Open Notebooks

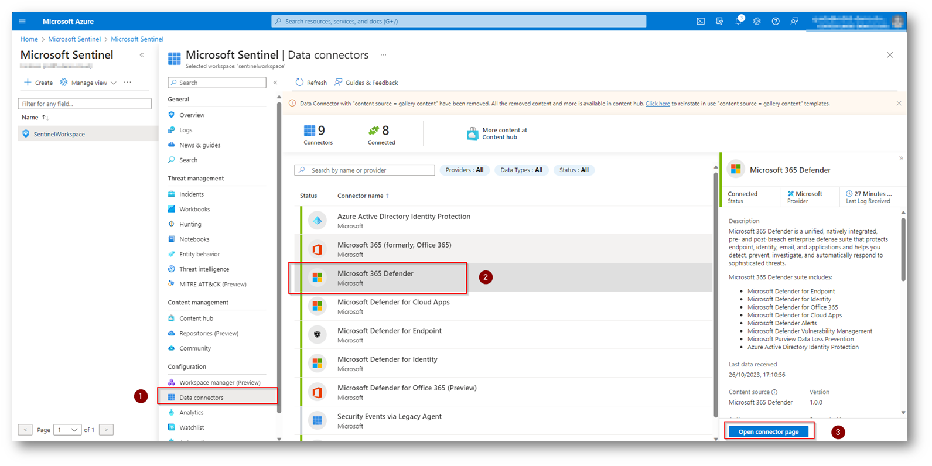click(x=194, y=239)
